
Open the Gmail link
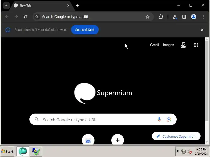click(154, 45)
